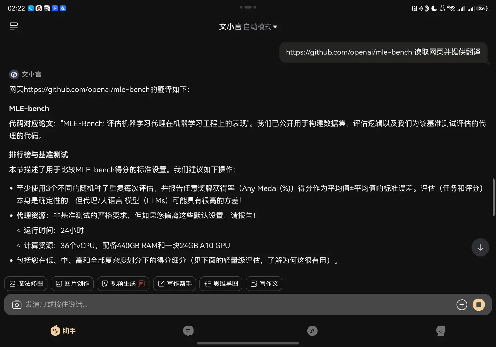The width and height of the screenshot is (496, 347).
Task: Click the chat scrollbar on the right edge
Action: (494, 197)
